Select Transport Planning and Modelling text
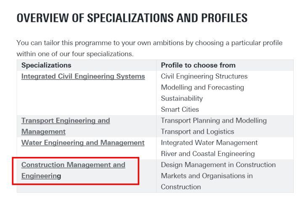This screenshot has height=197, width=303. (214, 121)
